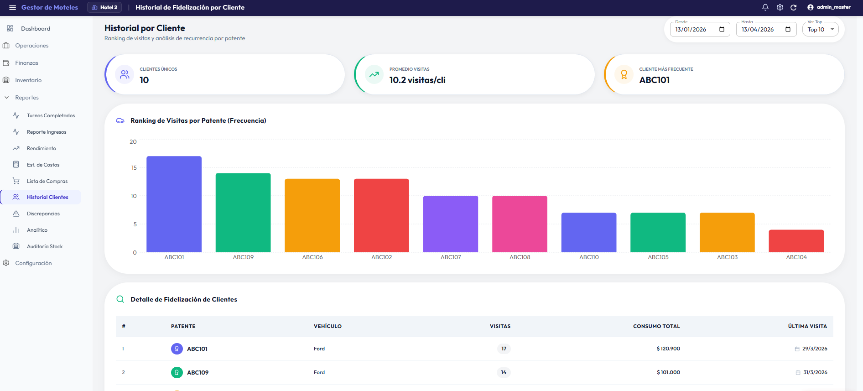Click the Hasta date field

766,29
